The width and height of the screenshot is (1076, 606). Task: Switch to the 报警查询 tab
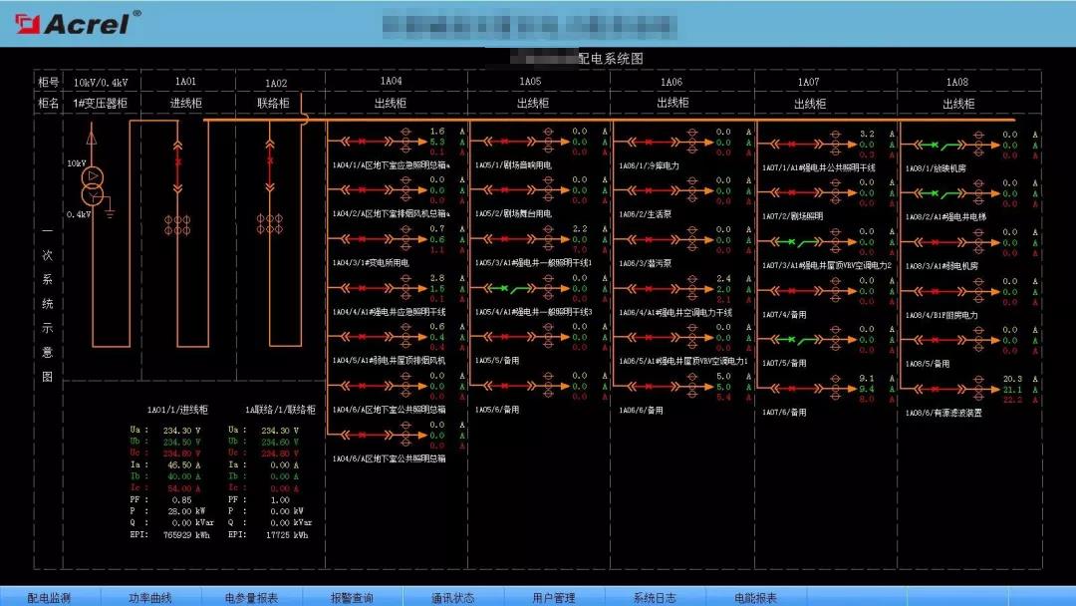coord(352,597)
